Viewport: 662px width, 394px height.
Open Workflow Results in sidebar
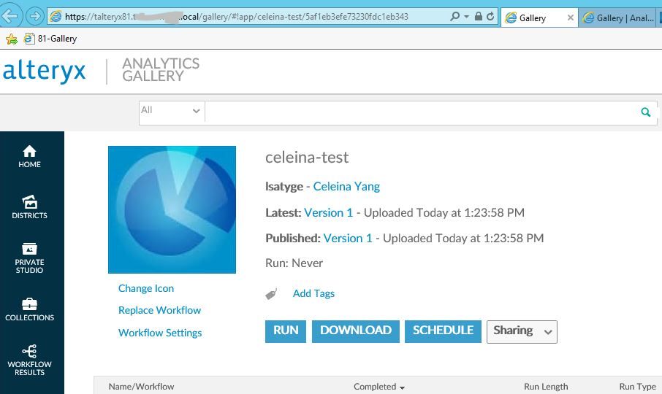29,360
